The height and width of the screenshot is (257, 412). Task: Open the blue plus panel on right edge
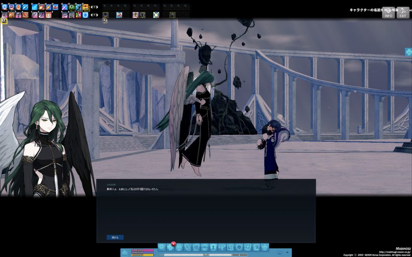(408, 52)
